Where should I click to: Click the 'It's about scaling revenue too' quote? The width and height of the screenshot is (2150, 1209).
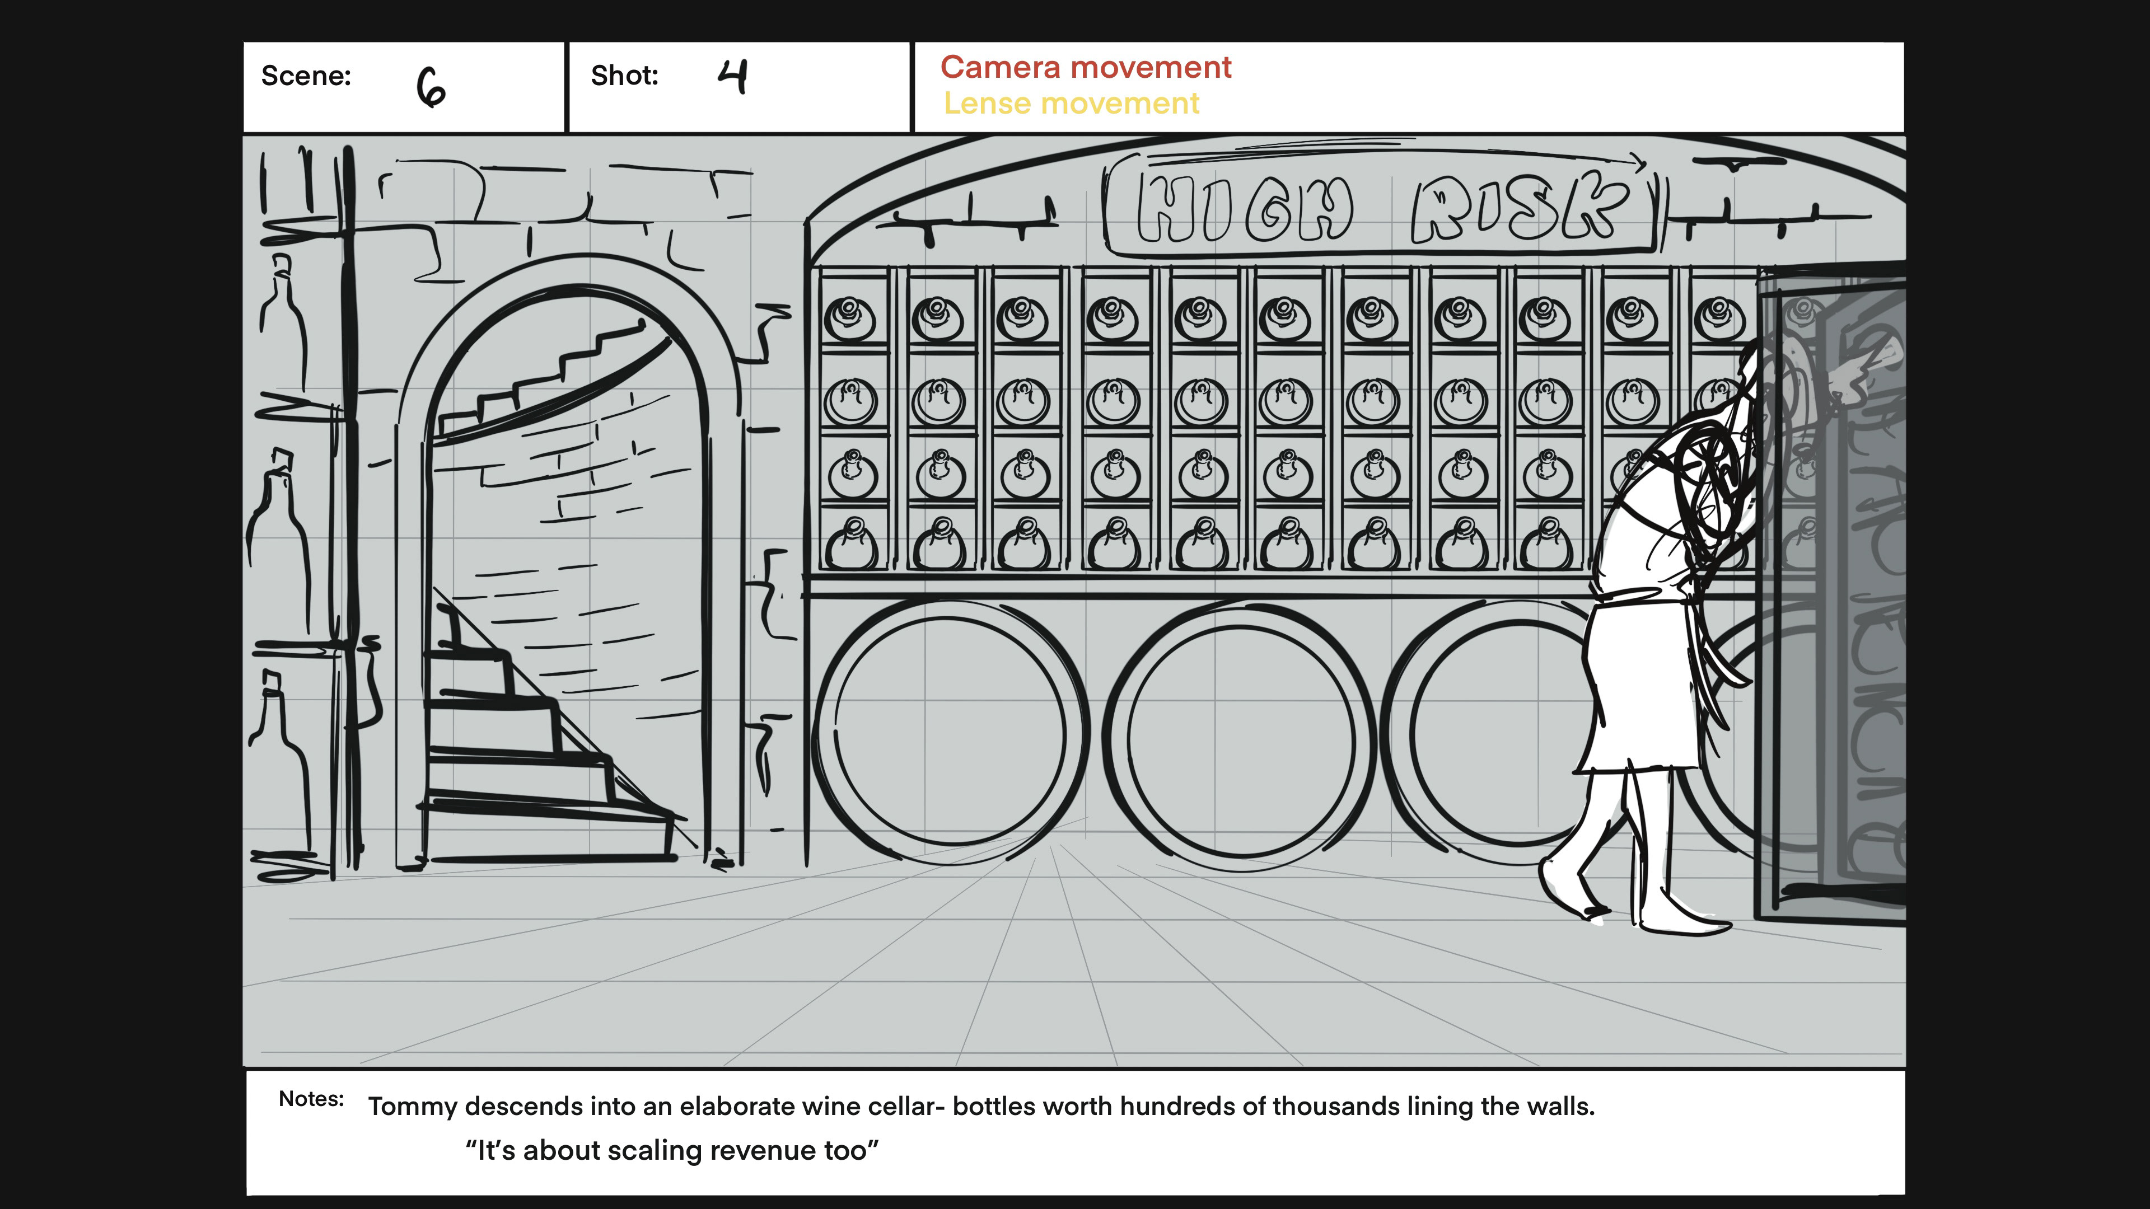click(x=672, y=1151)
